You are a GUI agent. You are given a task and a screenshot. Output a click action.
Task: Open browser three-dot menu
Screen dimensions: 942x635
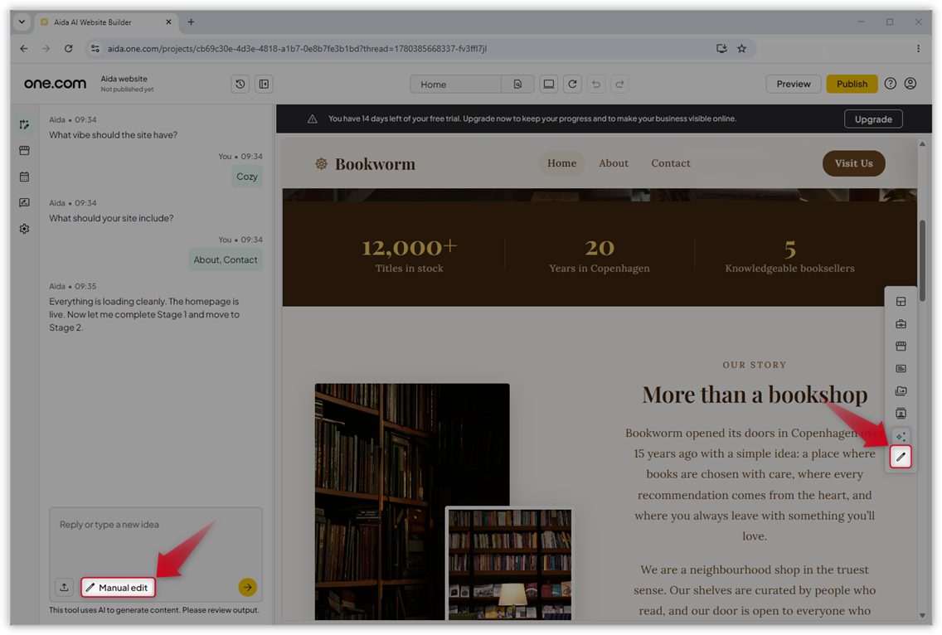pos(918,49)
